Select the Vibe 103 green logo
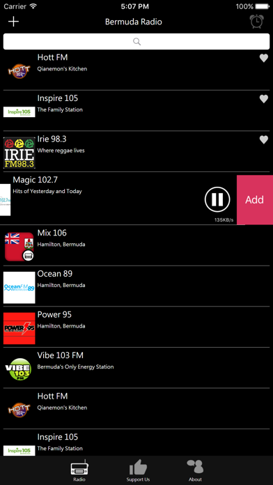273x485 pixels. click(19, 369)
